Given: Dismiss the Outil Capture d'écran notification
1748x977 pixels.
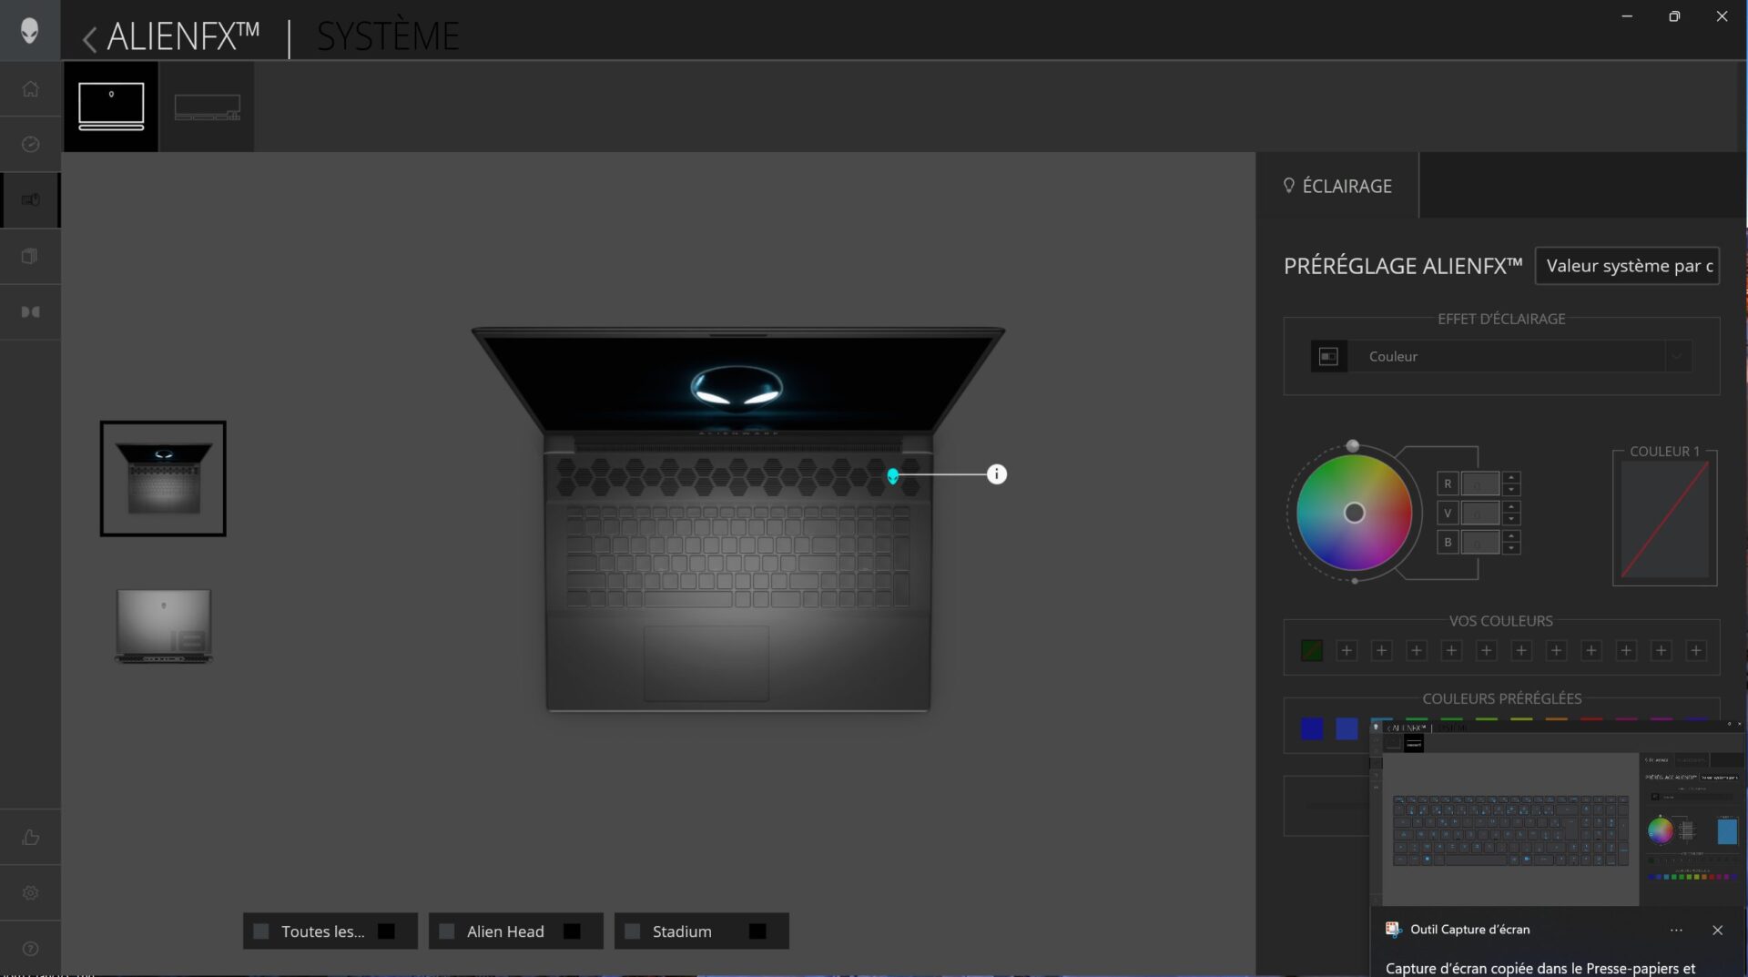Looking at the screenshot, I should [x=1717, y=930].
